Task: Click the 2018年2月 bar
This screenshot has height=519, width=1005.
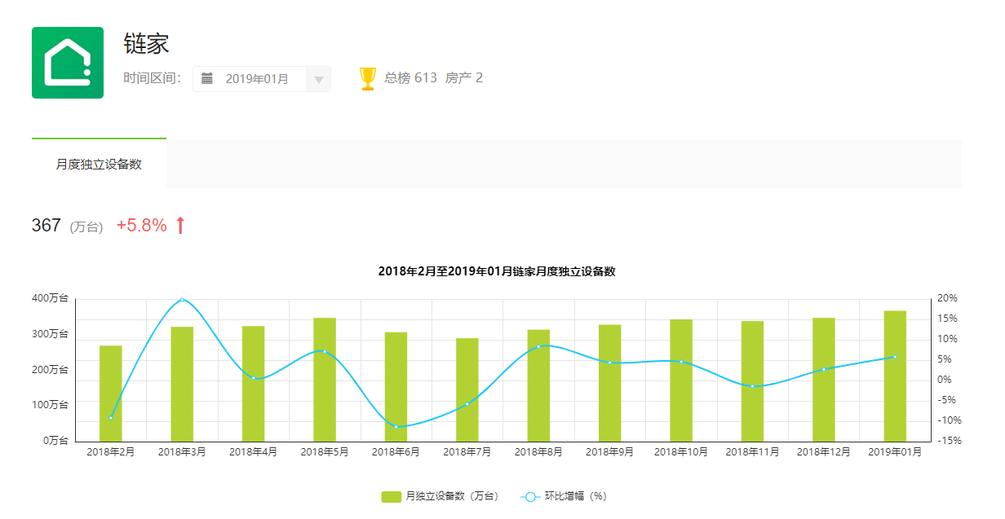Action: coord(111,394)
